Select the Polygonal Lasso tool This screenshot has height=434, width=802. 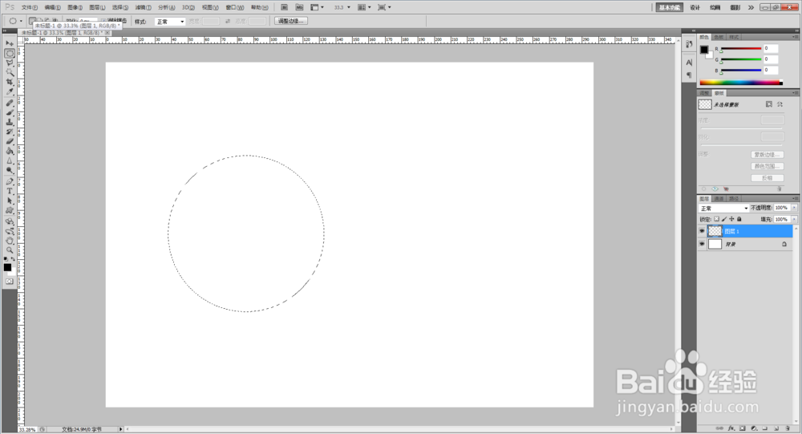point(9,63)
